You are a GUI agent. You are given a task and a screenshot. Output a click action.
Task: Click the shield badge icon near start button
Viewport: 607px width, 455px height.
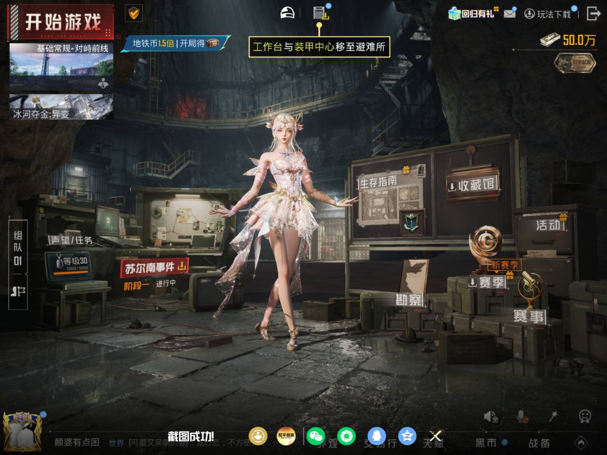[134, 13]
